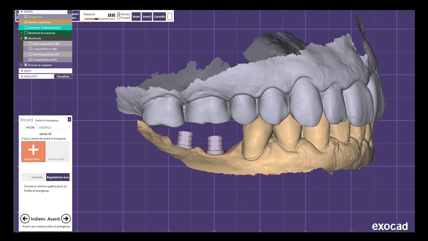Screen dimensions: 428x241
Task: Go forward with the Avanti arrow
Action: coord(66,219)
